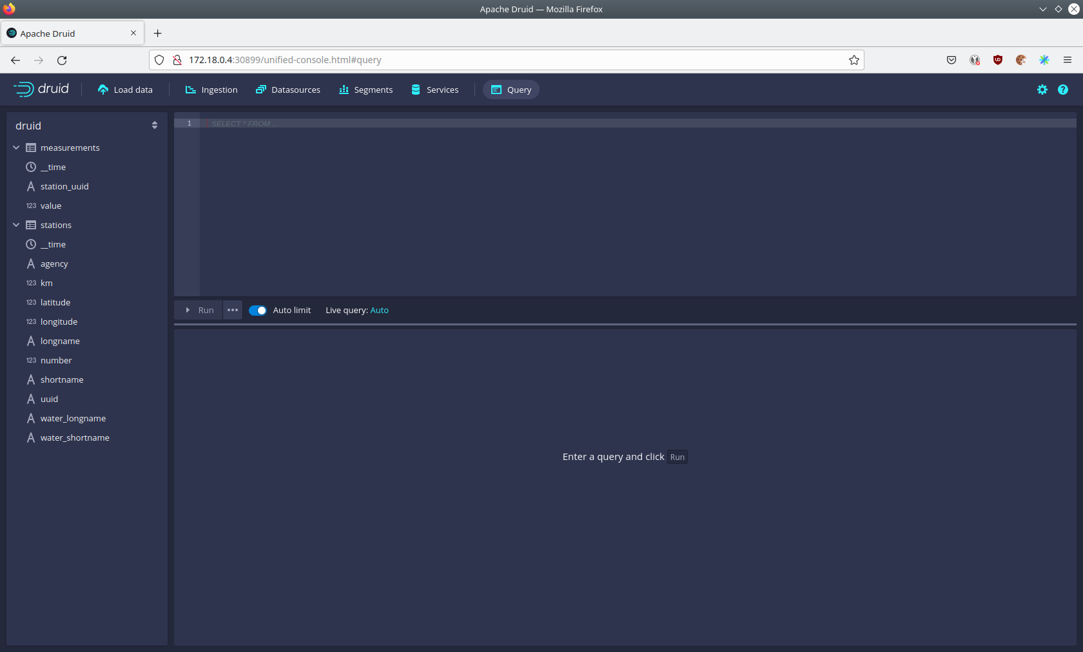Switch to the Segments view

coord(366,90)
